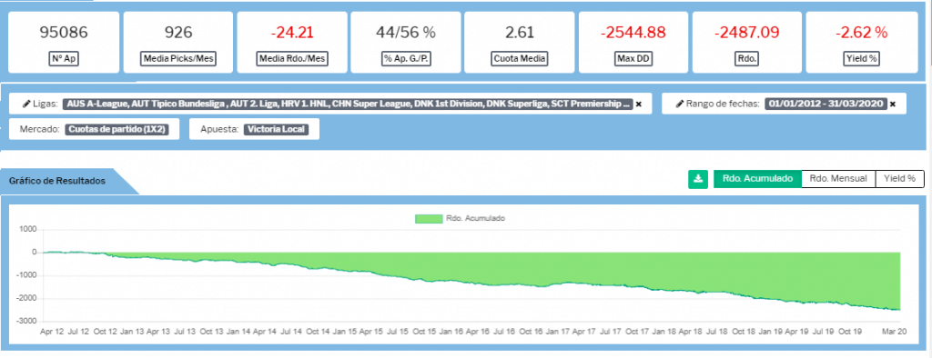
Task: Switch chart to Rdo. Mensual
Action: [x=838, y=179]
